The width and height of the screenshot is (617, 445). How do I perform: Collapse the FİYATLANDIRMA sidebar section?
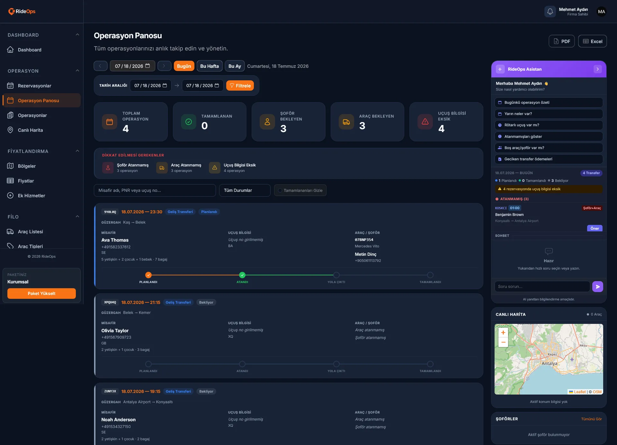pyautogui.click(x=77, y=151)
